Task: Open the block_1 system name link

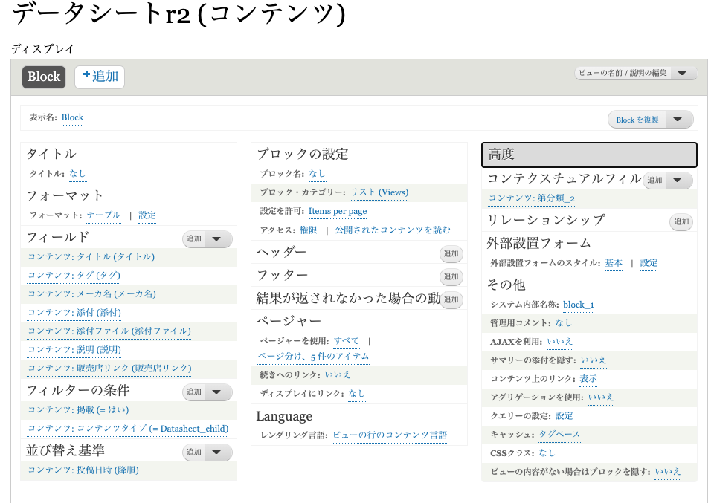Action: 578,305
